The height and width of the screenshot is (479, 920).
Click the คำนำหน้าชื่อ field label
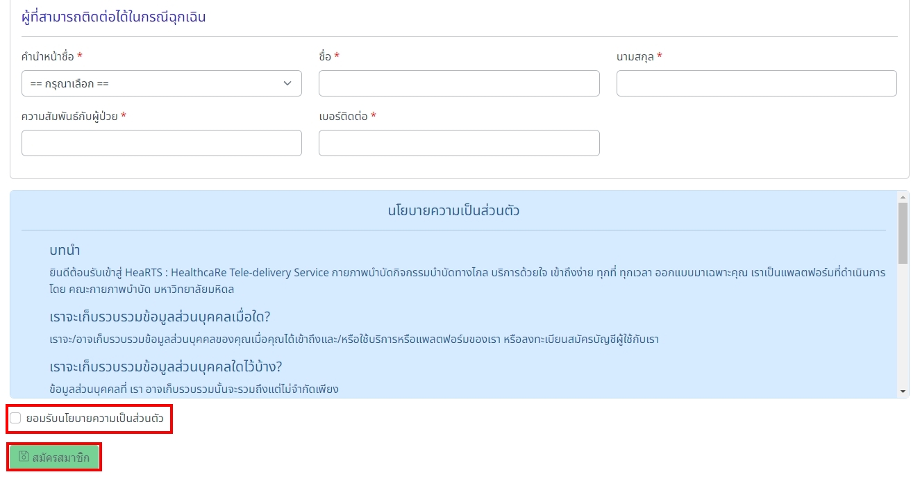click(48, 56)
